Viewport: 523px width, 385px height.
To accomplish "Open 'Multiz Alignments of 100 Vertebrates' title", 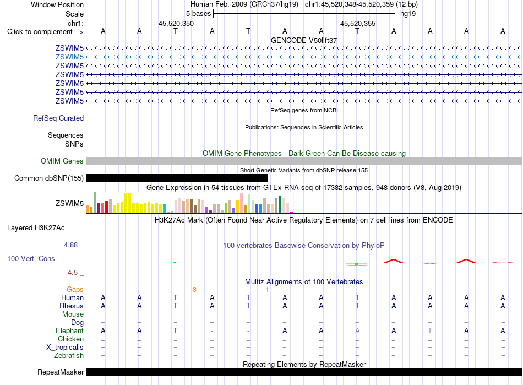I will (x=304, y=282).
